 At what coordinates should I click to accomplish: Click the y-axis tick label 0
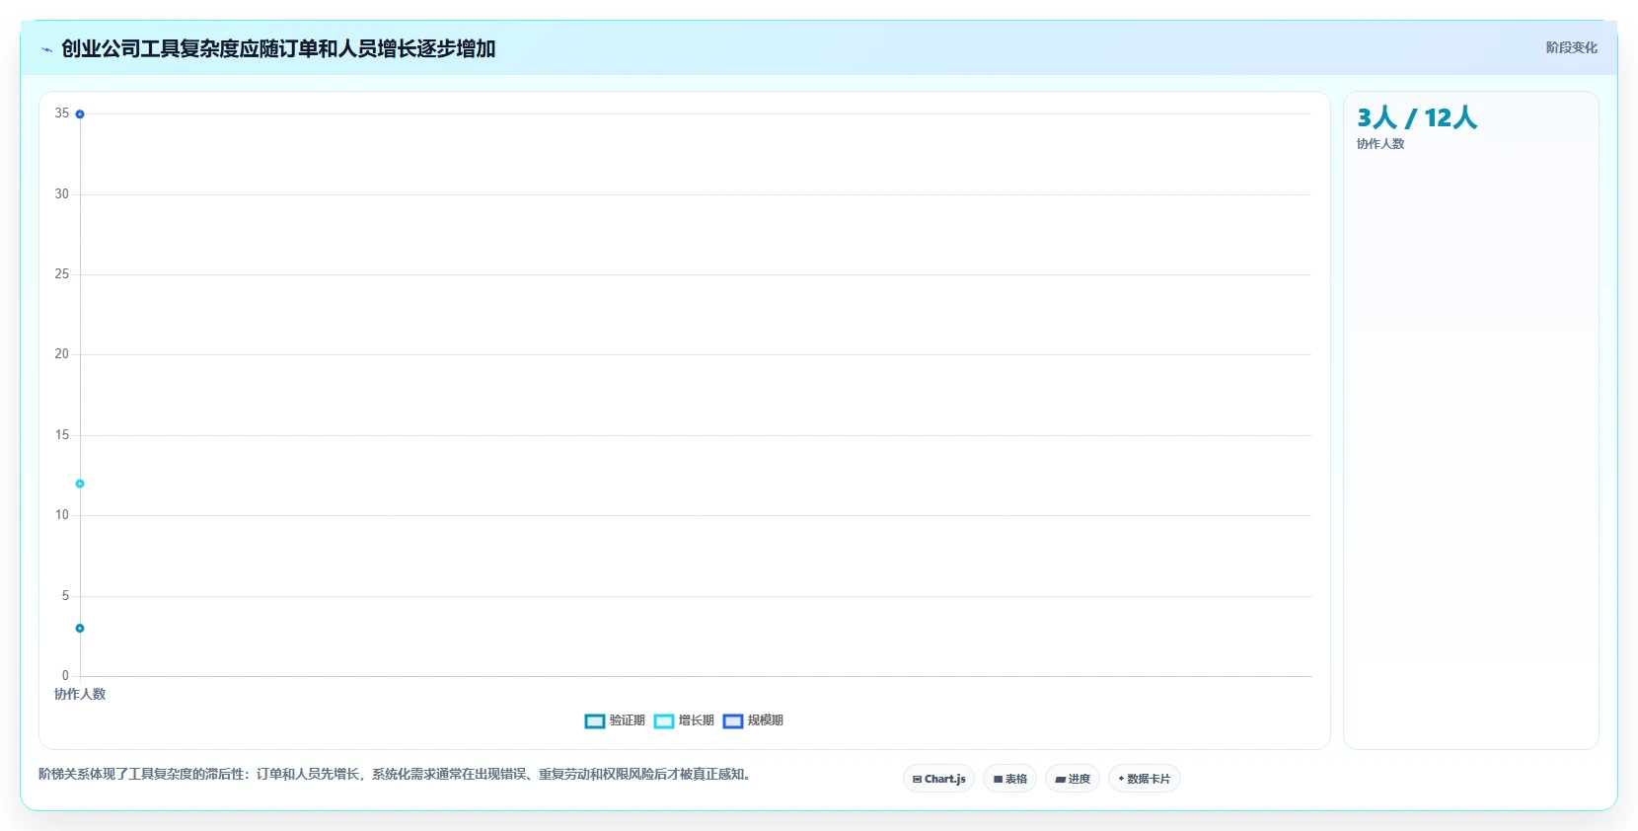[x=66, y=676]
